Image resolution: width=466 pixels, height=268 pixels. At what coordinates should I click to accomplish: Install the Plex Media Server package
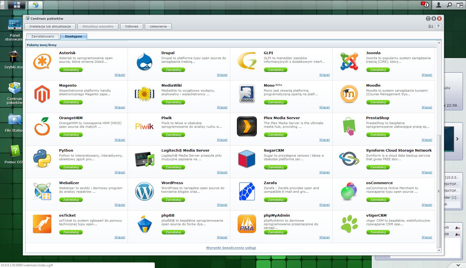[276, 135]
